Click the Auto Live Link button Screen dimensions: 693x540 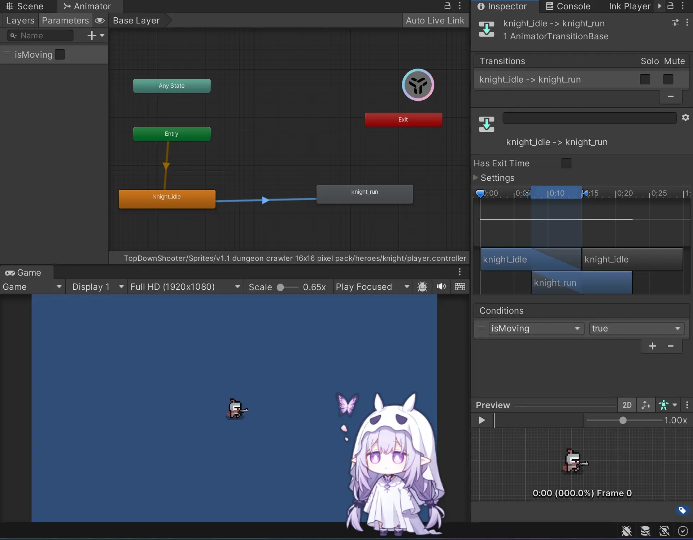tap(435, 21)
